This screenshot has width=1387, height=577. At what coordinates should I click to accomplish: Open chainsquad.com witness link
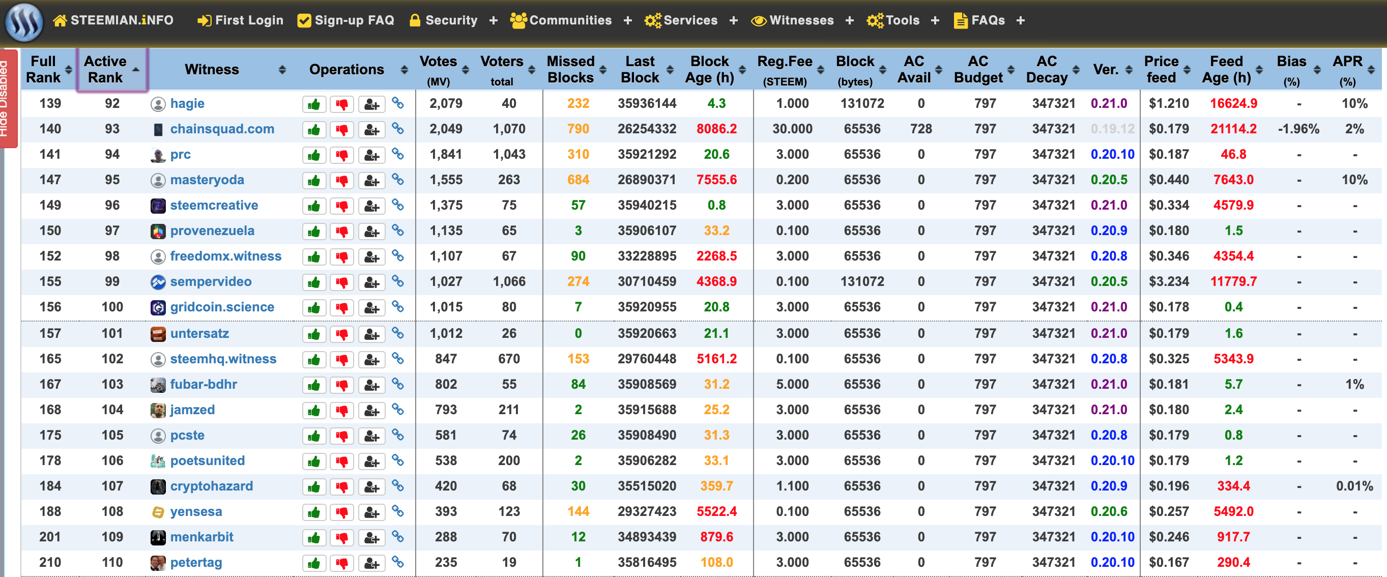pyautogui.click(x=222, y=129)
